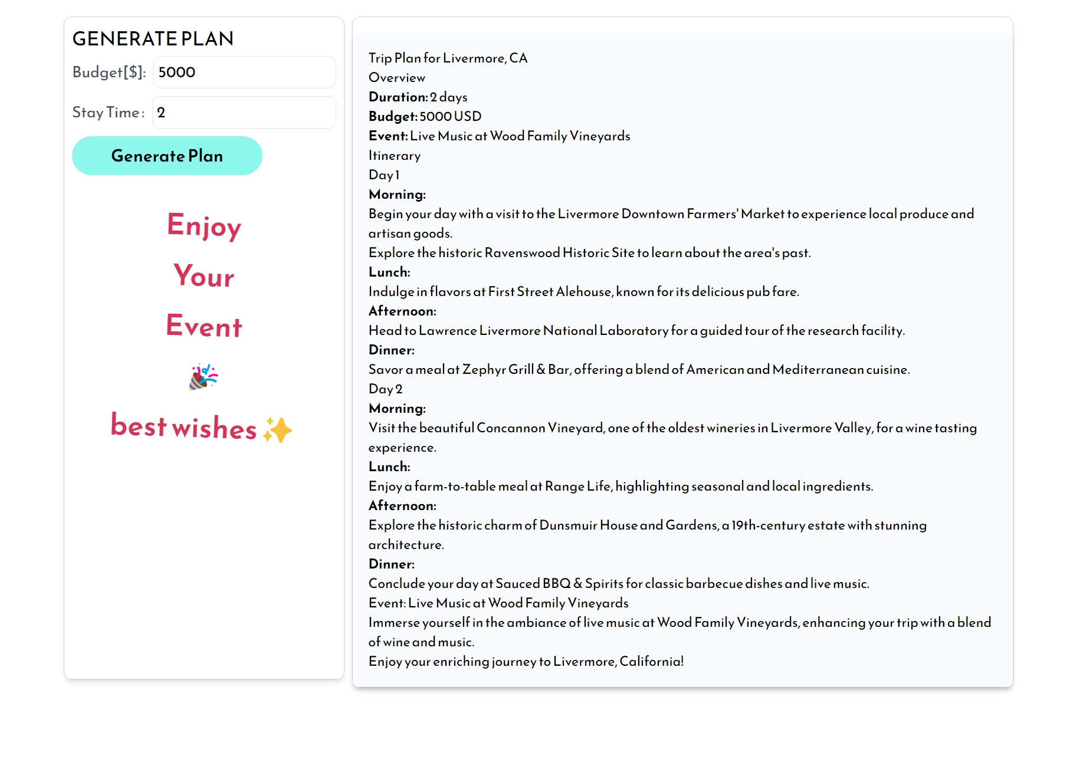Click the Livermore Downtown Farmers' Market sentence

click(x=671, y=223)
